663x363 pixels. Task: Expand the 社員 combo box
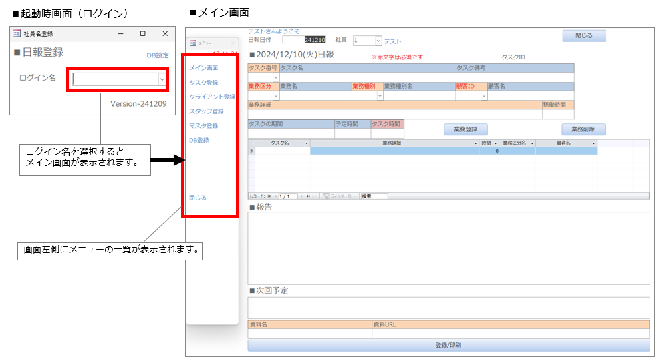(378, 41)
